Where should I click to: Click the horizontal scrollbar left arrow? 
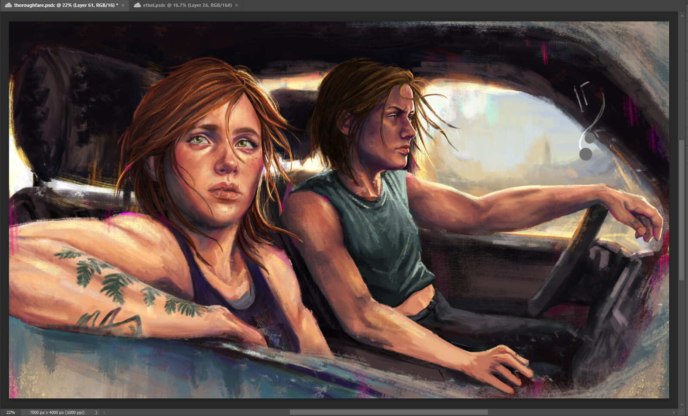coord(104,412)
